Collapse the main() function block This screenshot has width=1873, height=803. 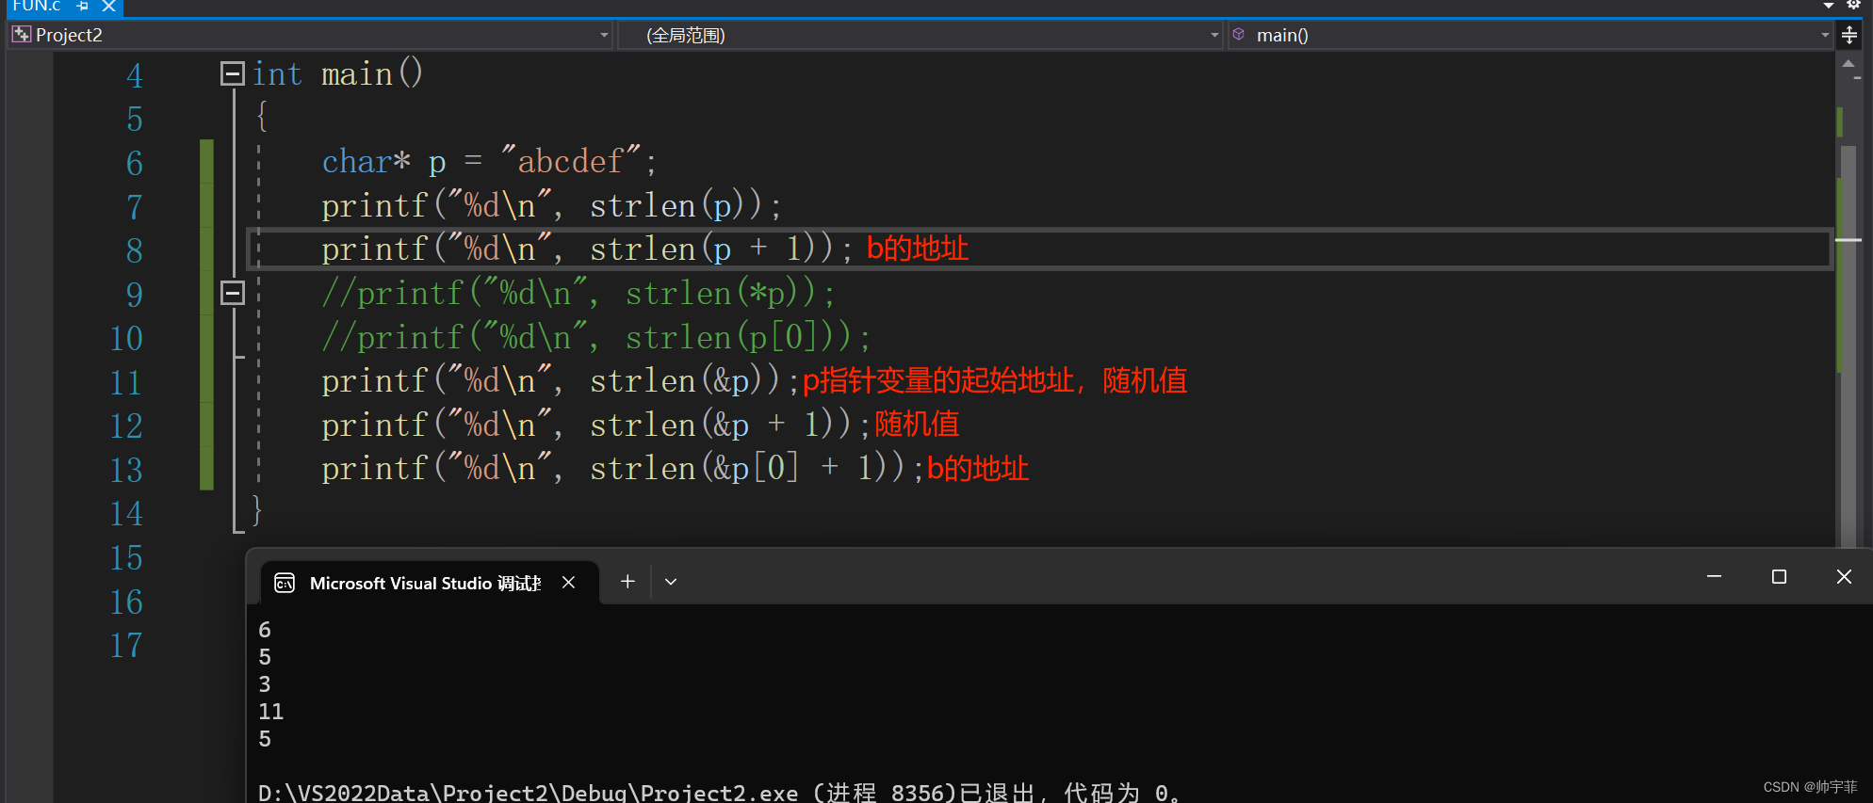232,73
